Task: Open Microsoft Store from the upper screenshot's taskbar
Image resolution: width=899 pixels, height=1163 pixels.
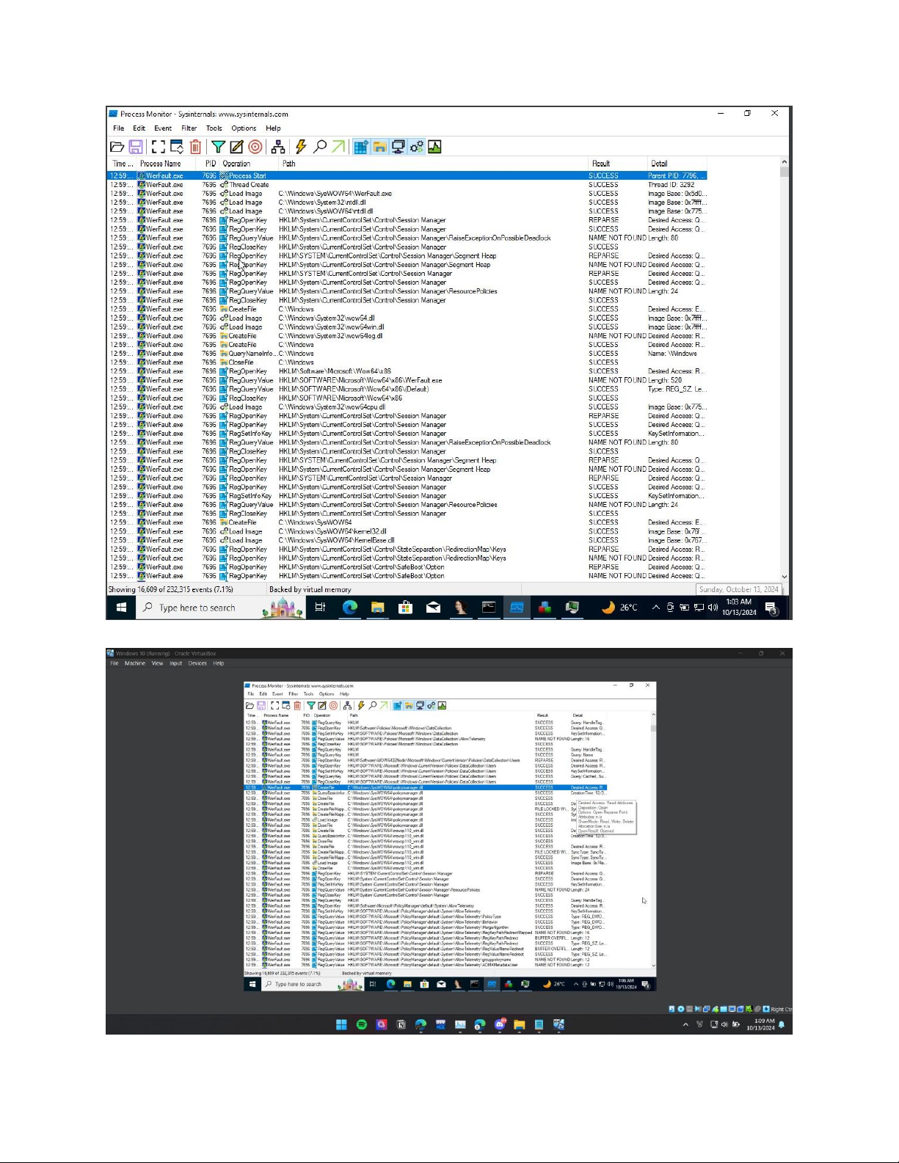Action: tap(405, 608)
